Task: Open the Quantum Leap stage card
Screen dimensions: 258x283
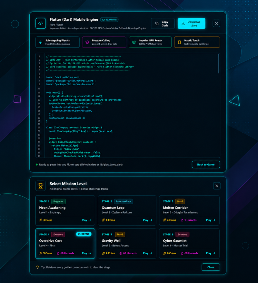Action: pyautogui.click(x=127, y=210)
